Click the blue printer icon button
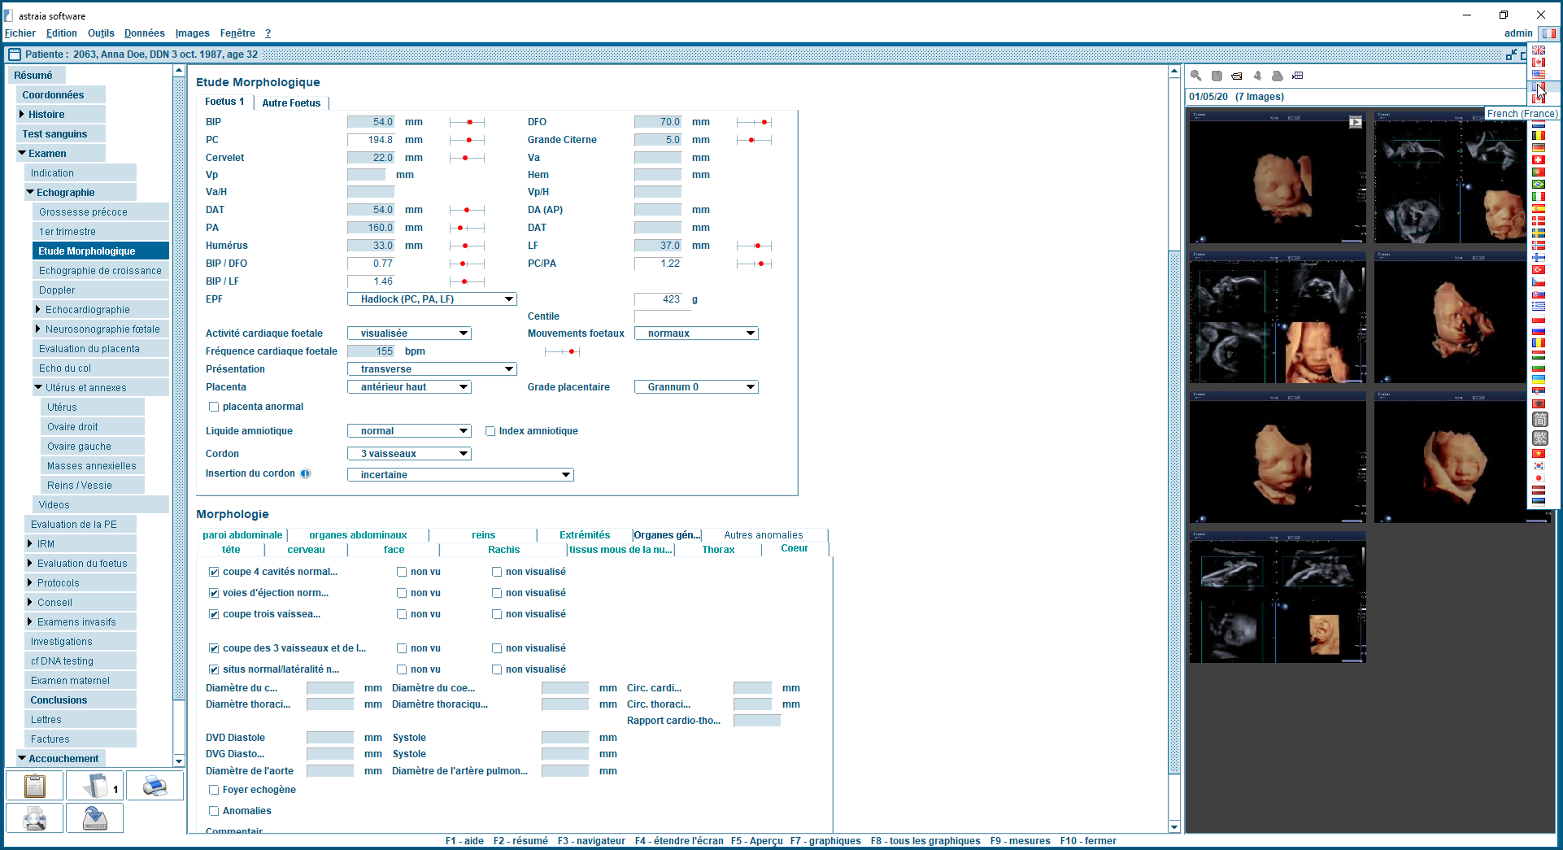The image size is (1563, 850). (155, 786)
